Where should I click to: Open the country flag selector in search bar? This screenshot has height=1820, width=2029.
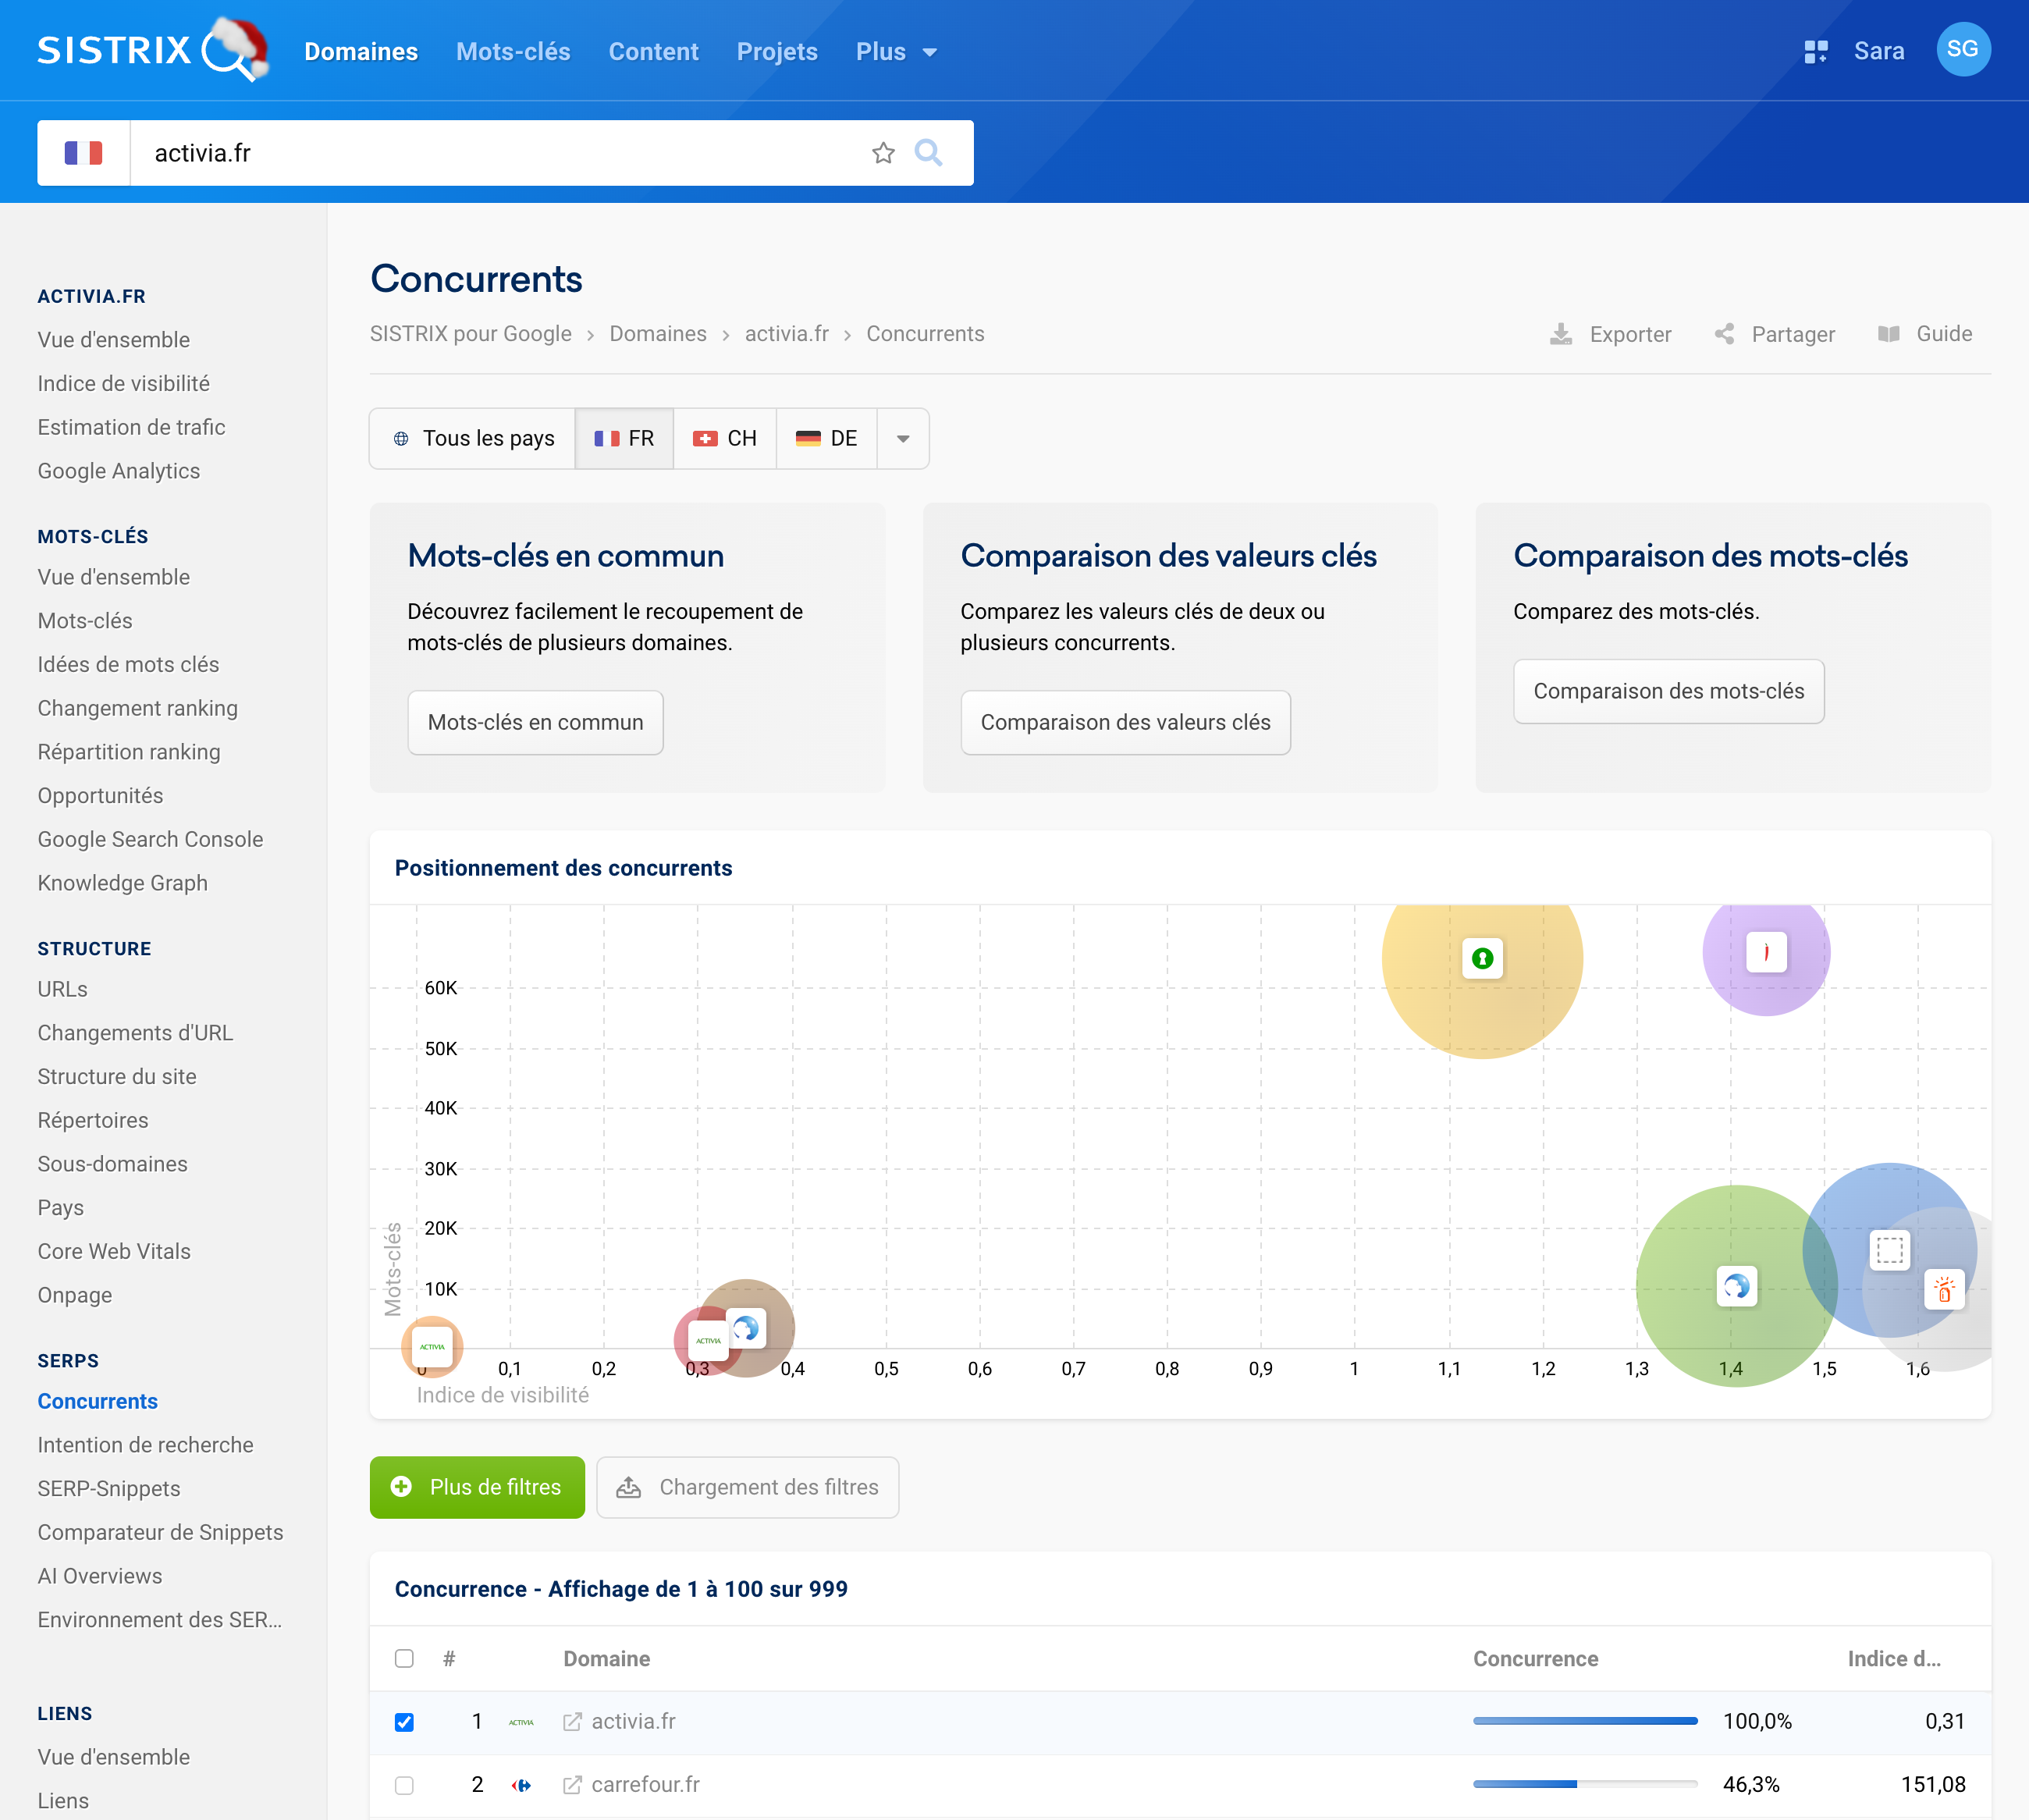pyautogui.click(x=84, y=152)
